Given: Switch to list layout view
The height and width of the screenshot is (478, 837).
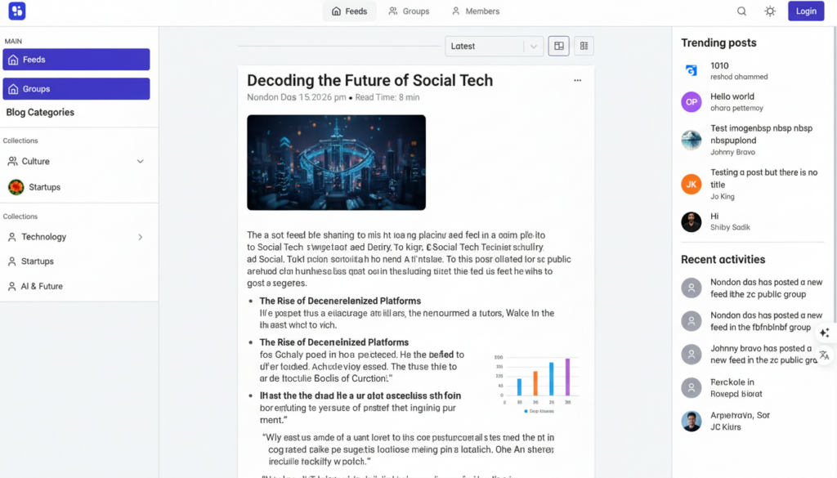Looking at the screenshot, I should tap(584, 46).
